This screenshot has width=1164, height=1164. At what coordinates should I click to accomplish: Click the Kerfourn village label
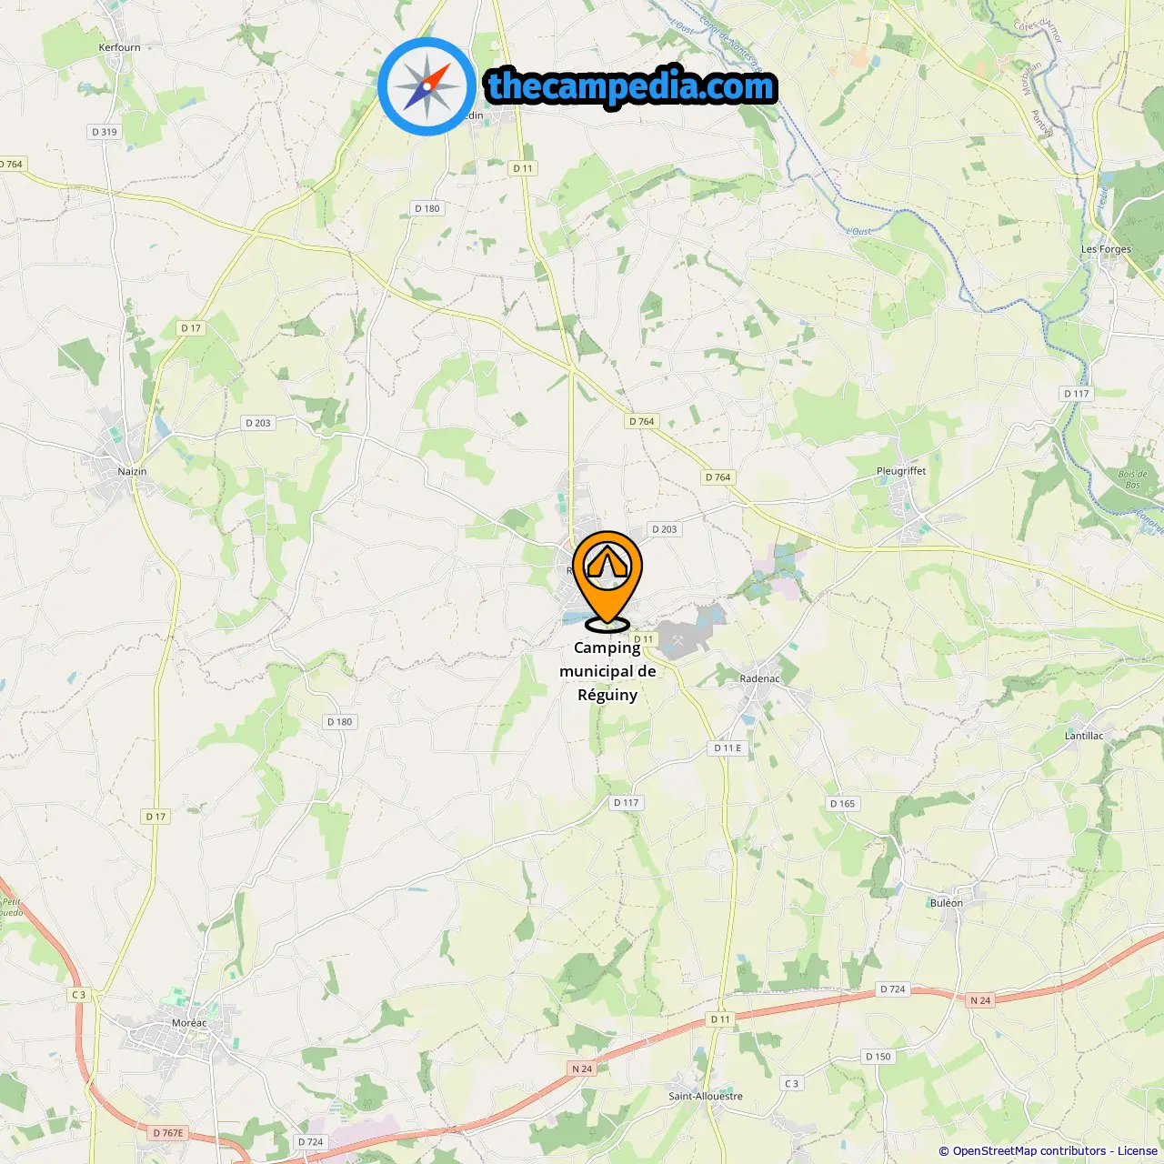[120, 47]
